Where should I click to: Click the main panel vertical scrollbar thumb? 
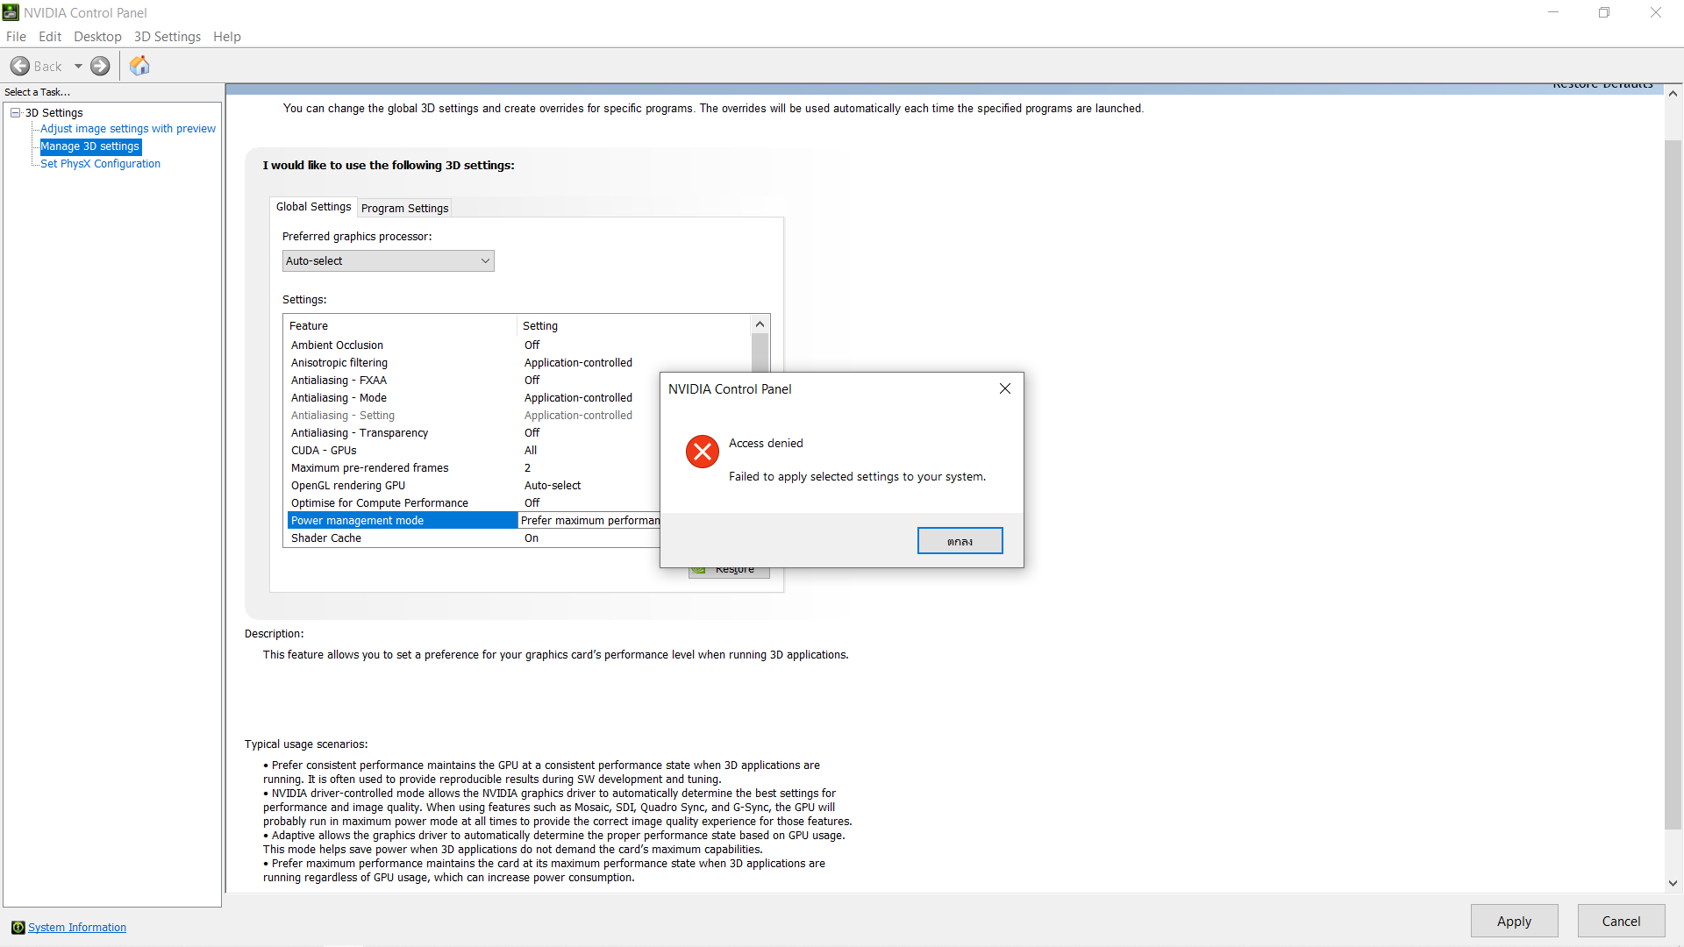(x=1673, y=484)
